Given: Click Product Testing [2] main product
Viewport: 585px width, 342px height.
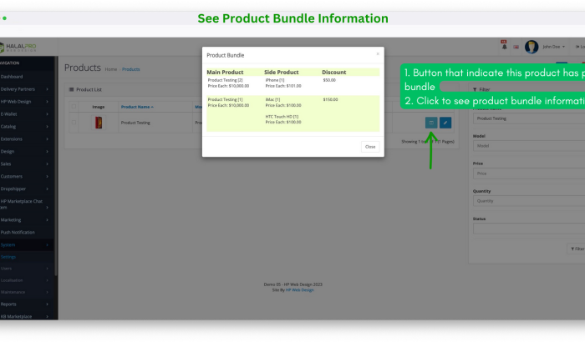Looking at the screenshot, I should 225,80.
